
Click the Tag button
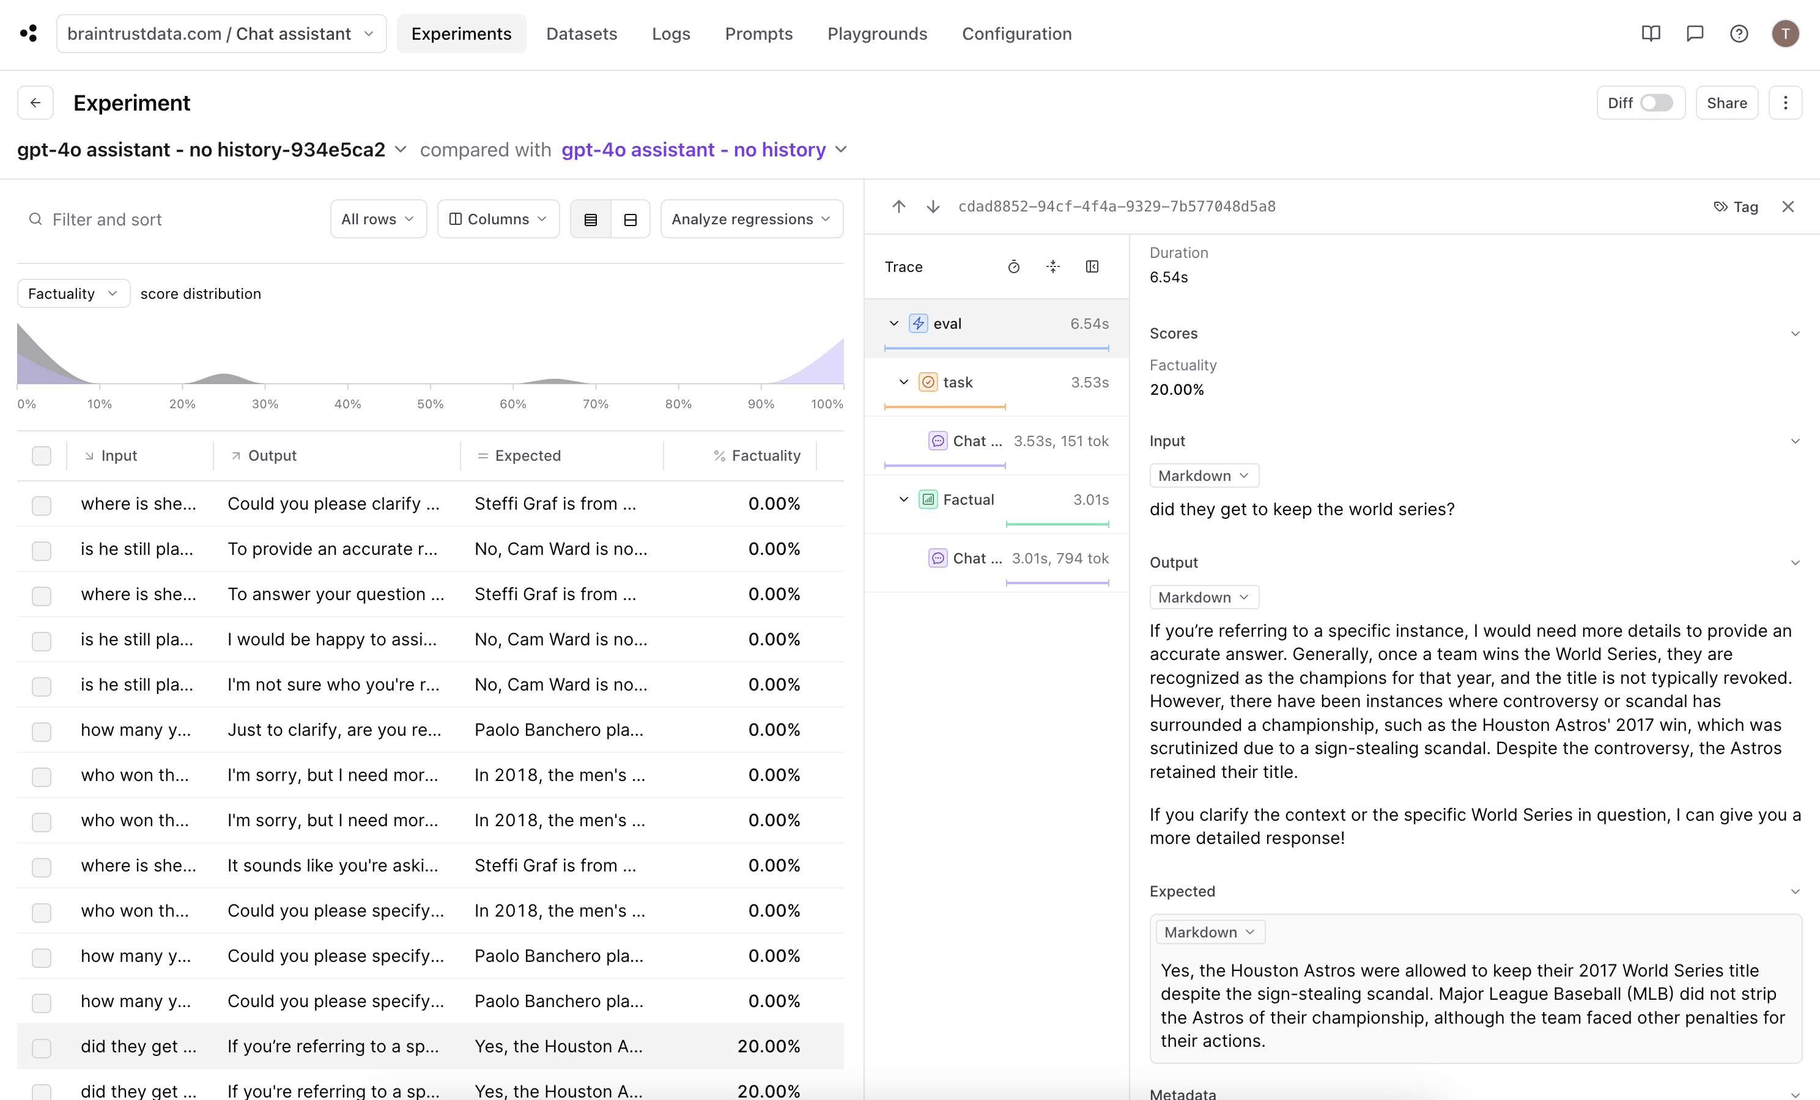(x=1736, y=207)
